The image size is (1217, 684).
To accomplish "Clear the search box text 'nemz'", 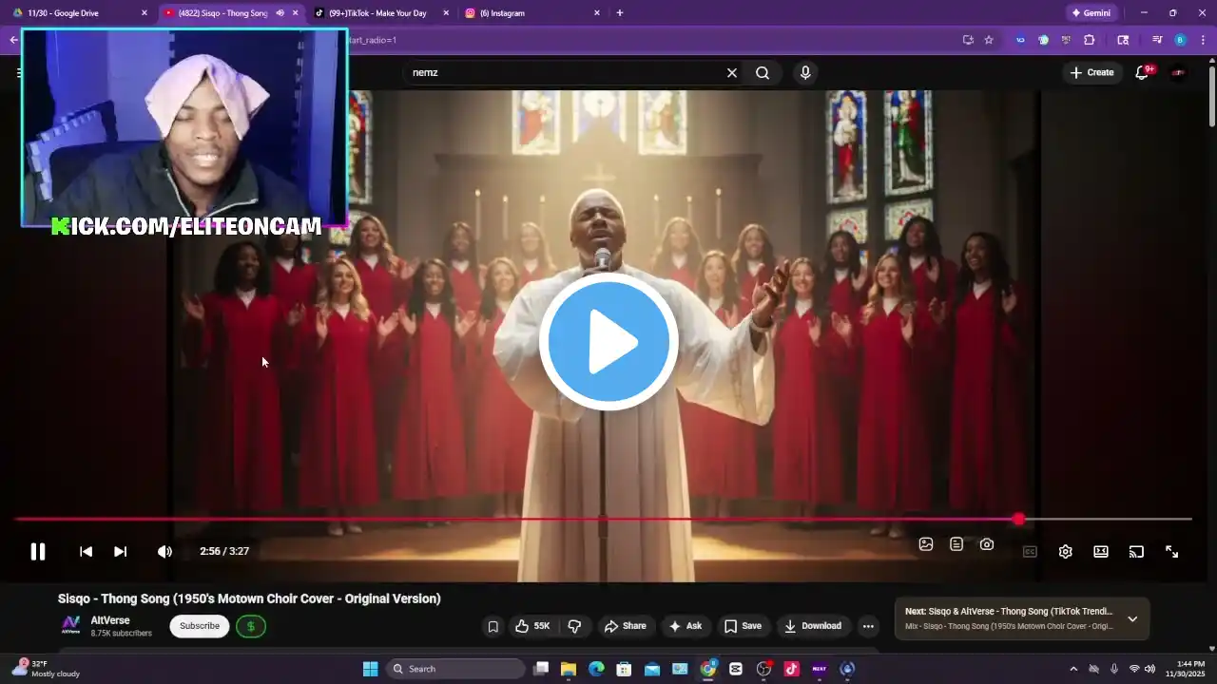I will click(732, 73).
